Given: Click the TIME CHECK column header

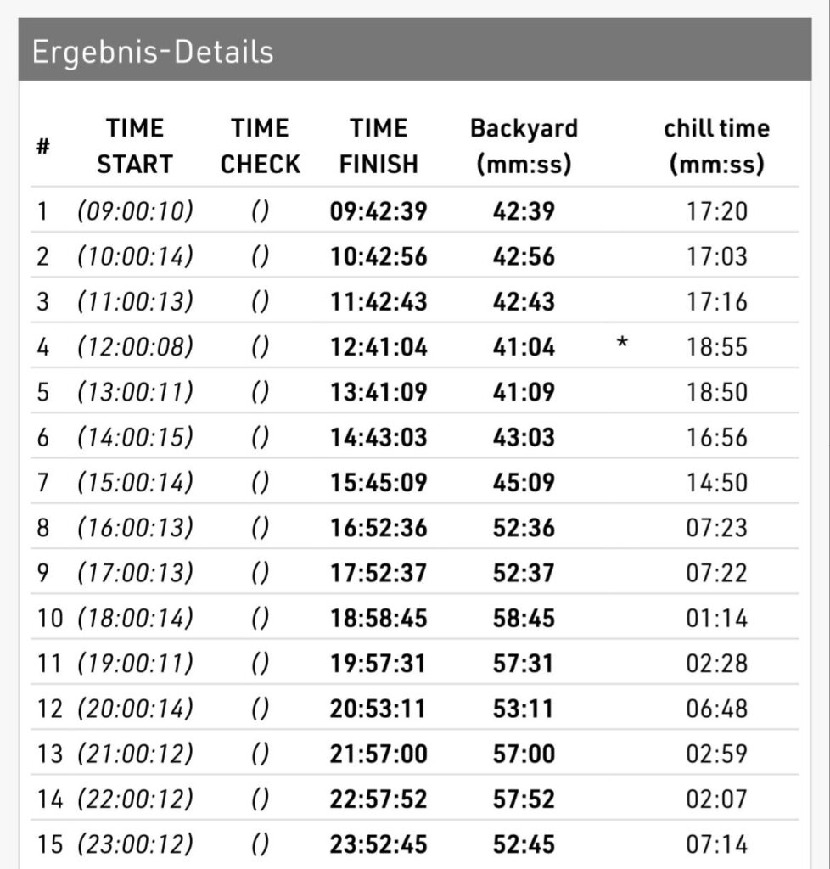Looking at the screenshot, I should [x=261, y=146].
